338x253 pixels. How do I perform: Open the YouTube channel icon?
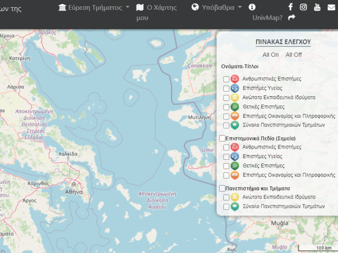pos(317,7)
